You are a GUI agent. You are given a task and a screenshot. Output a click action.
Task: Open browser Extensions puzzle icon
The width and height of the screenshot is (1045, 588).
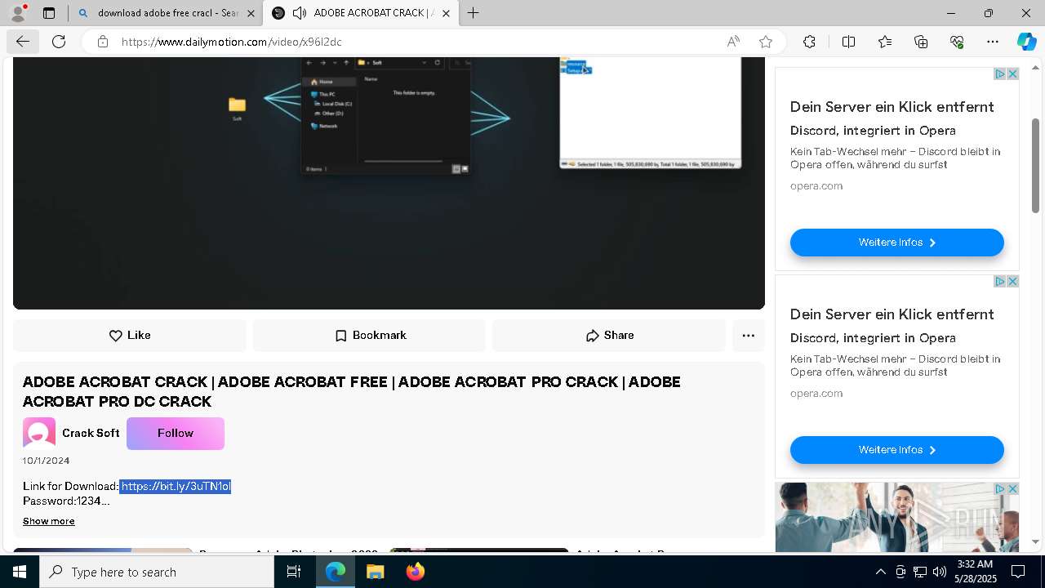tap(809, 42)
